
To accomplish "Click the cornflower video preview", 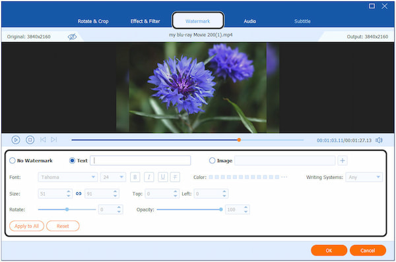I will tap(198, 88).
